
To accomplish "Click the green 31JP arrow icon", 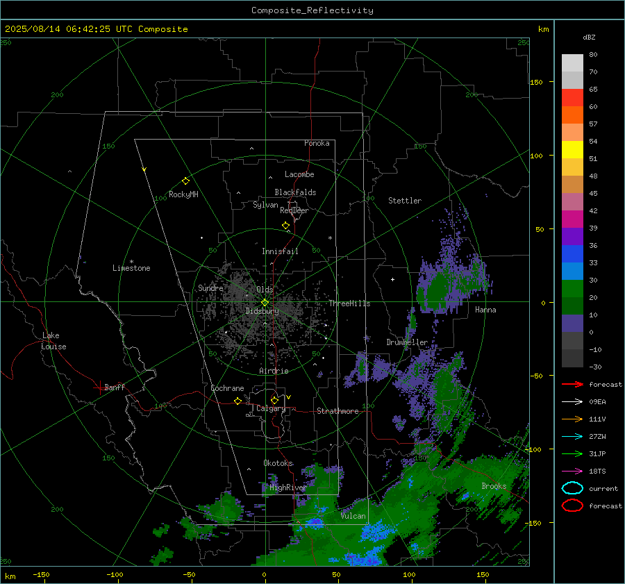I will (x=572, y=453).
